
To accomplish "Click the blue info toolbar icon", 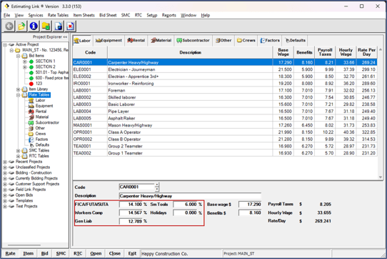I will (x=34, y=26).
